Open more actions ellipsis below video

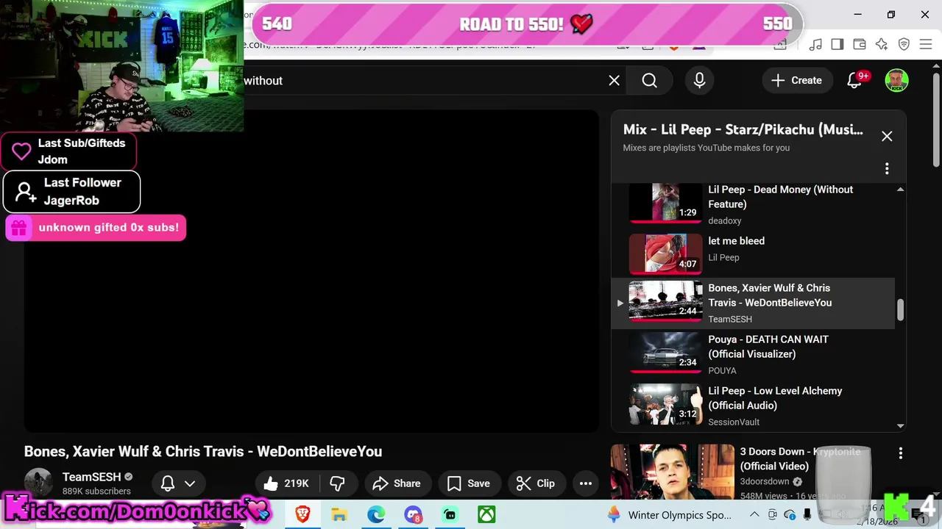pos(586,483)
